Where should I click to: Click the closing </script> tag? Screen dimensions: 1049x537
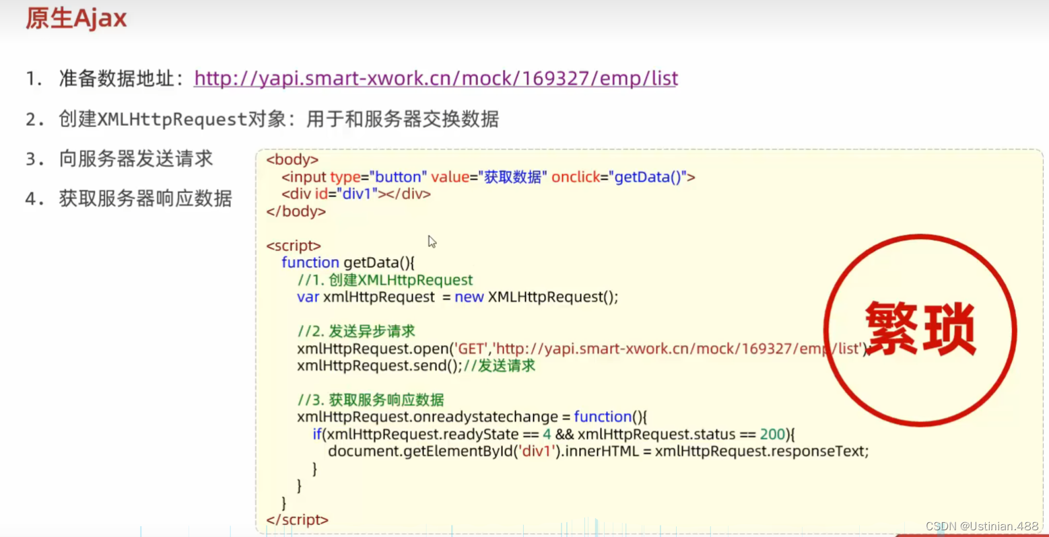[x=297, y=520]
